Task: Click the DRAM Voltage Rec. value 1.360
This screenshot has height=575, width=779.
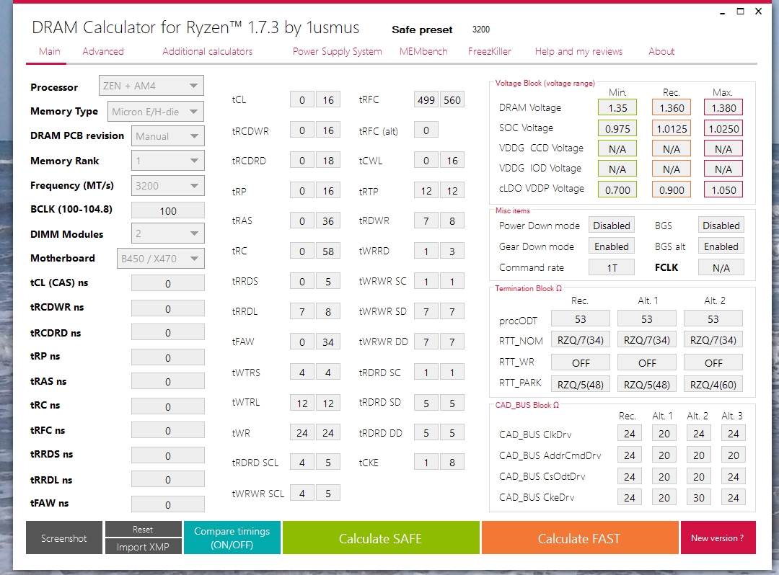Action: tap(672, 107)
